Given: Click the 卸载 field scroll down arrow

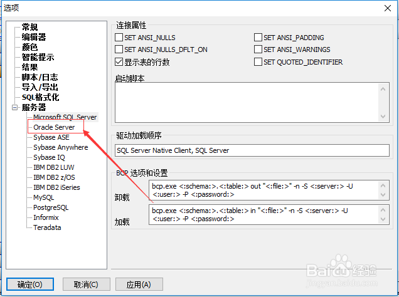Looking at the screenshot, I should point(383,195).
